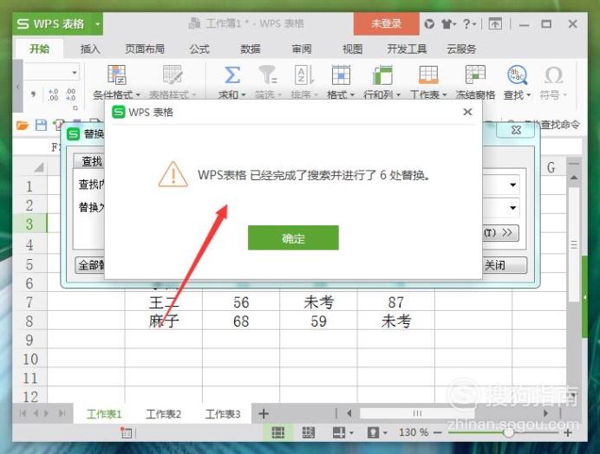Click the 查找 magnifier icon

[517, 75]
